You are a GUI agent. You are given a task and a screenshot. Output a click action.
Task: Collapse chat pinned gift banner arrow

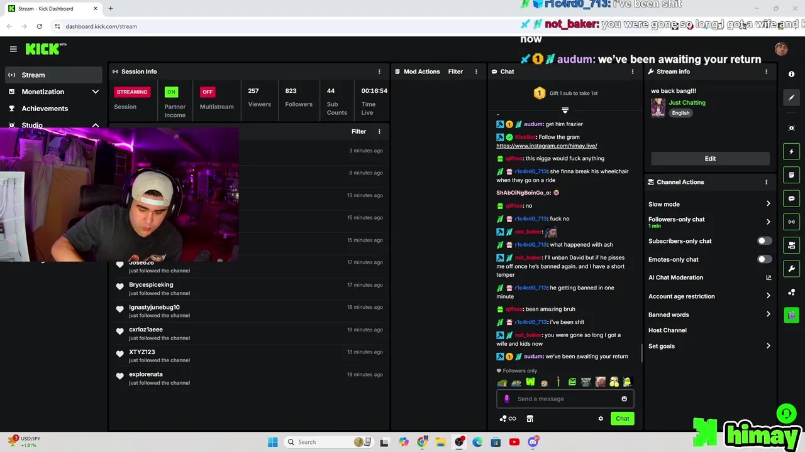click(565, 110)
